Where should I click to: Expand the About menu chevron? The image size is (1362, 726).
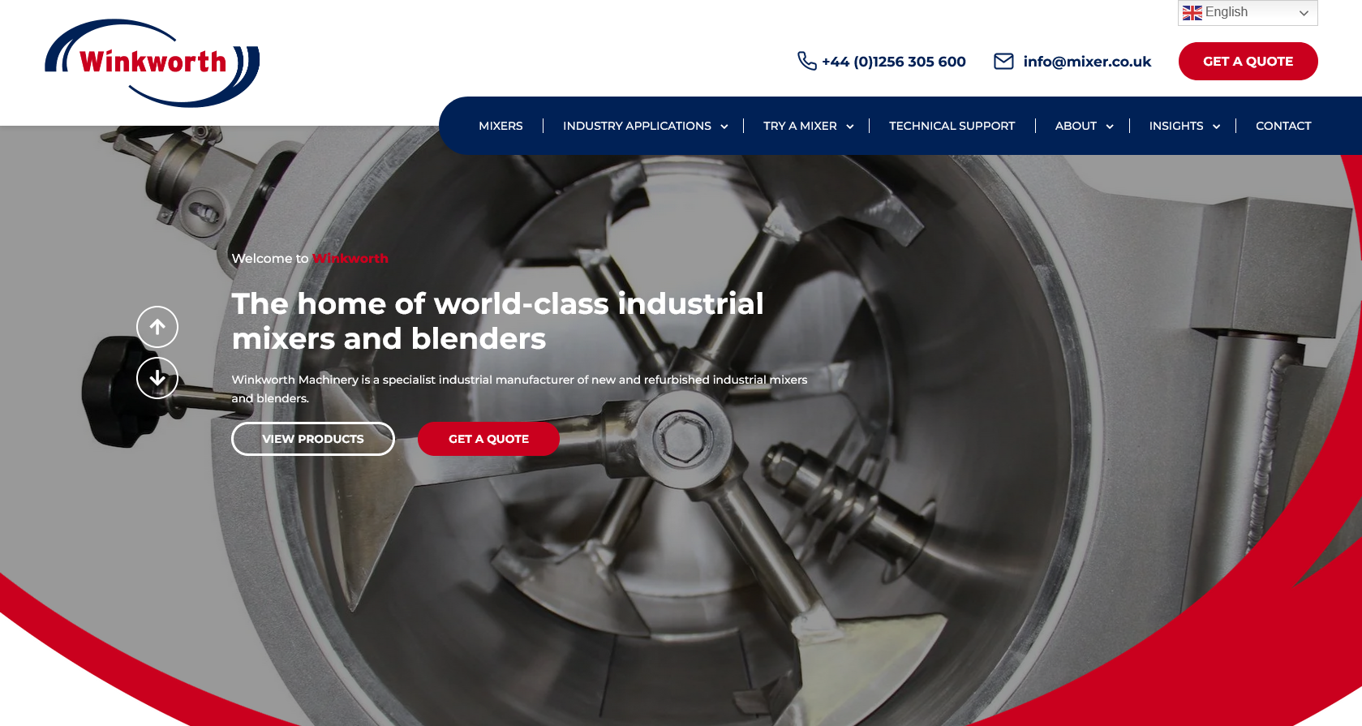click(1110, 127)
